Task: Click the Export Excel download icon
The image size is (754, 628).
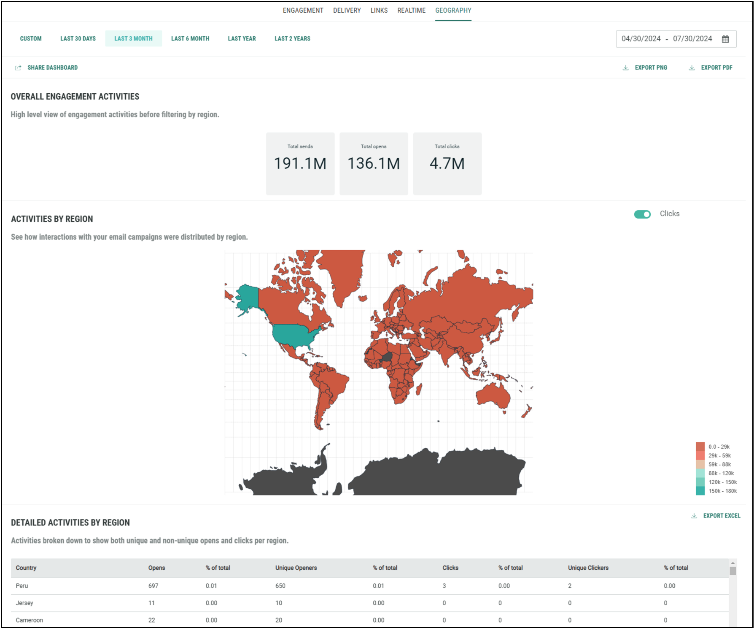Action: click(x=694, y=516)
